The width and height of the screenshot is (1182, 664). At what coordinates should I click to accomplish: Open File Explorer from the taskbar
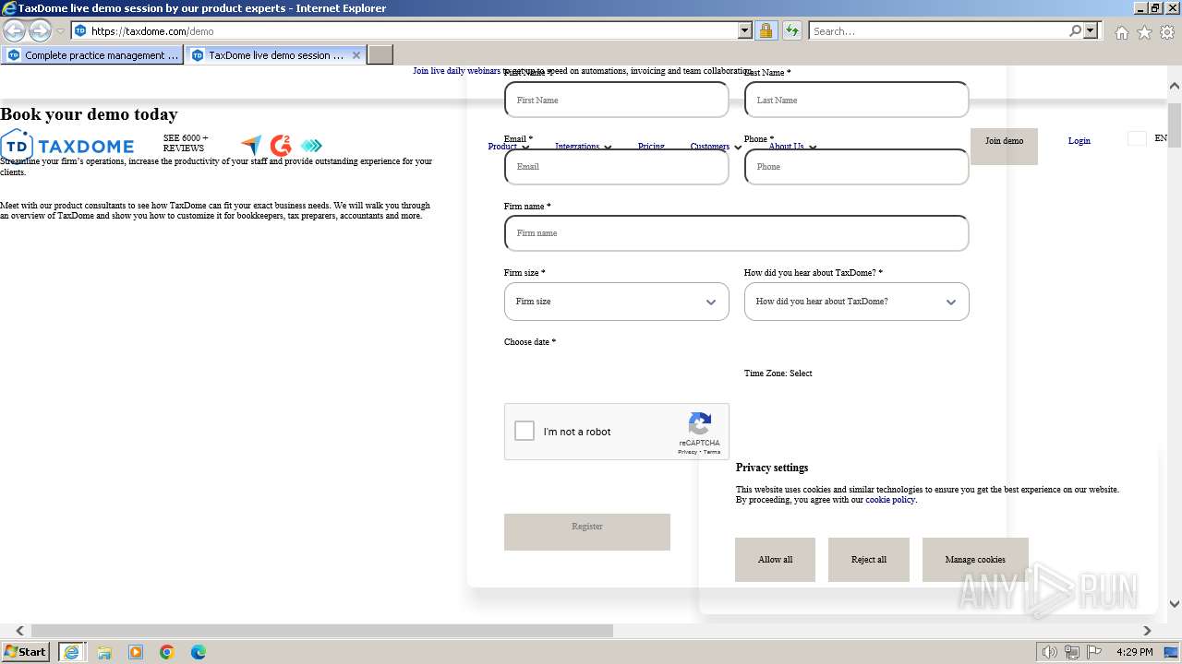click(x=104, y=652)
